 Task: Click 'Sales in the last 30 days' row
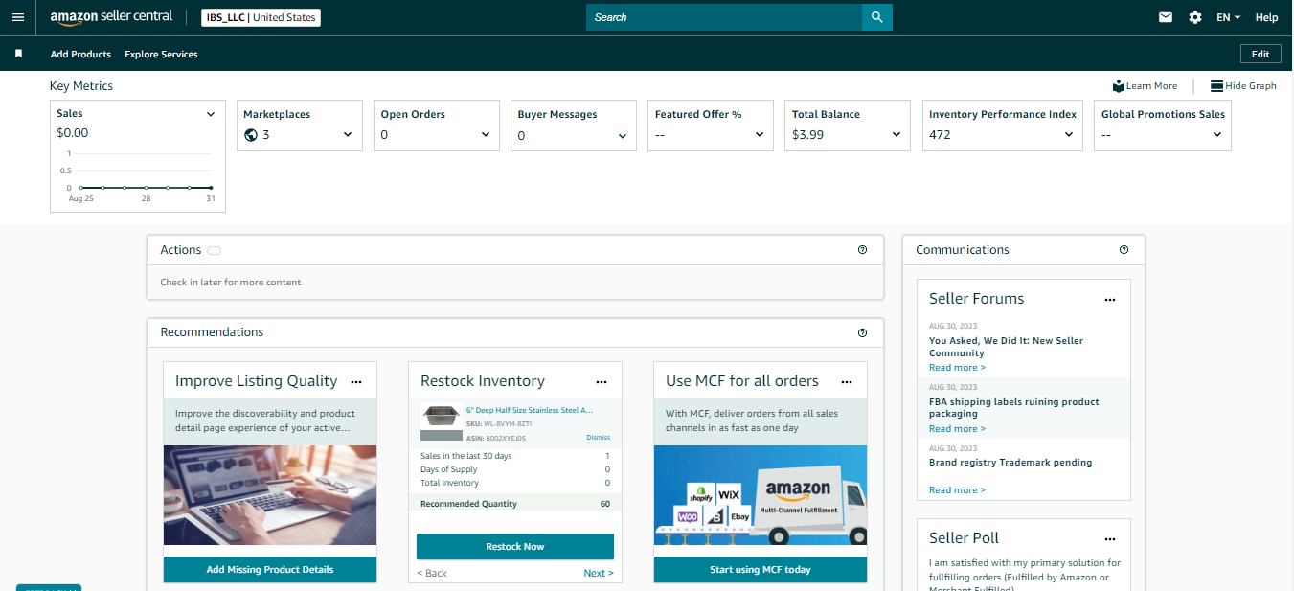pos(515,456)
